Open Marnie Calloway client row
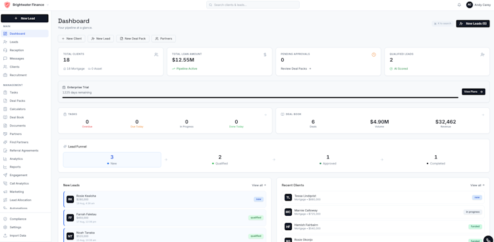 pos(383,212)
